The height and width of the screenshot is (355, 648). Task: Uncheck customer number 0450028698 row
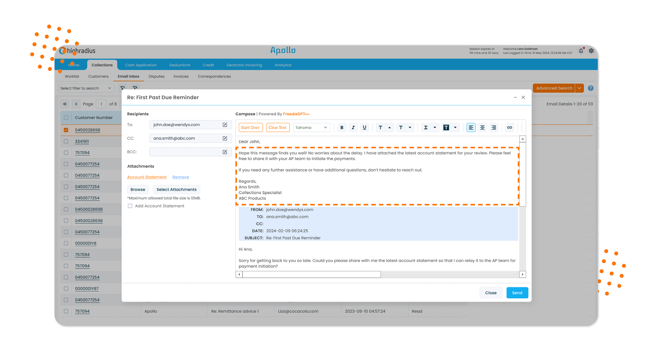(66, 130)
